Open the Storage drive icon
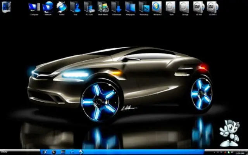248x155 pixels. point(185,8)
